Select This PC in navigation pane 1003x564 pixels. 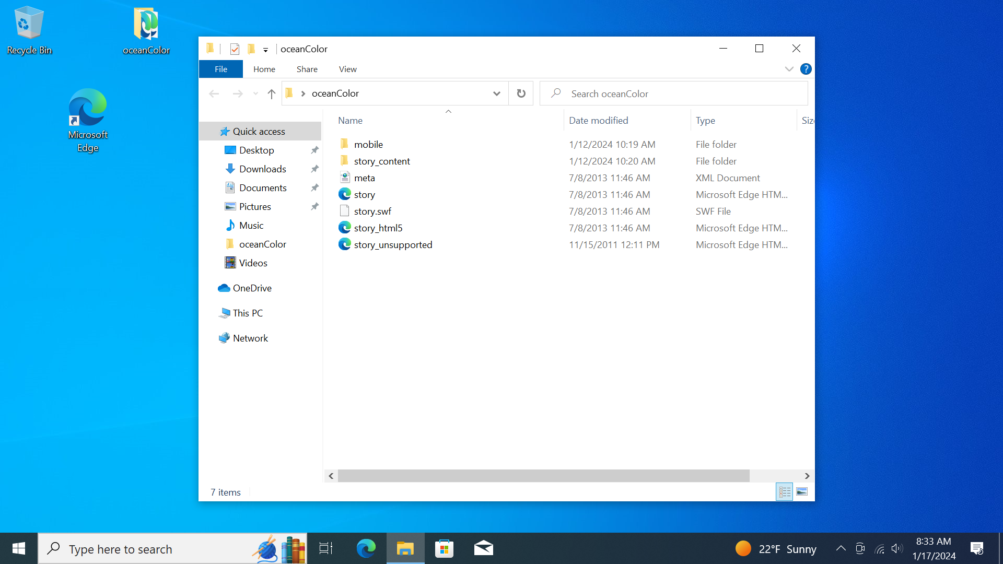pyautogui.click(x=241, y=313)
